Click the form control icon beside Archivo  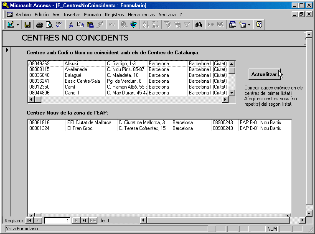[x=10, y=15]
